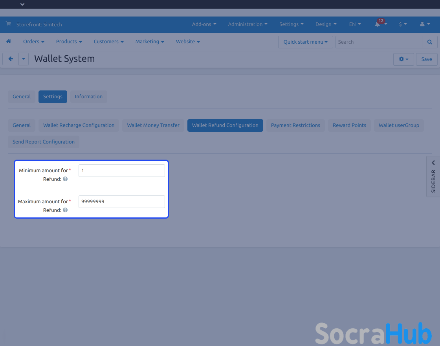Viewport: 440px width, 346px height.
Task: Expand the sidebar chevron arrow
Action: [x=433, y=163]
